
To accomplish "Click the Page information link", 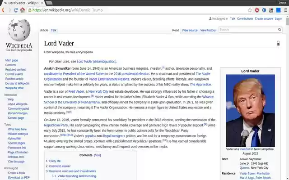I will point(18,152).
